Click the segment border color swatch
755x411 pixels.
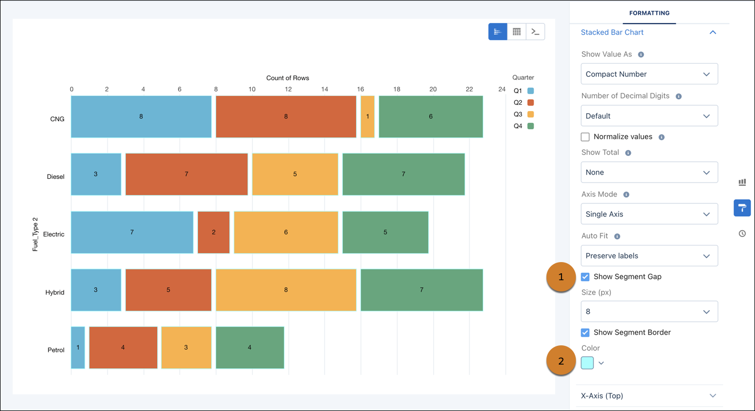click(587, 363)
